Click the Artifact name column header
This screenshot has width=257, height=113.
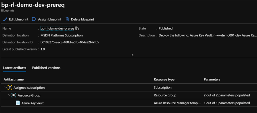[14, 79]
